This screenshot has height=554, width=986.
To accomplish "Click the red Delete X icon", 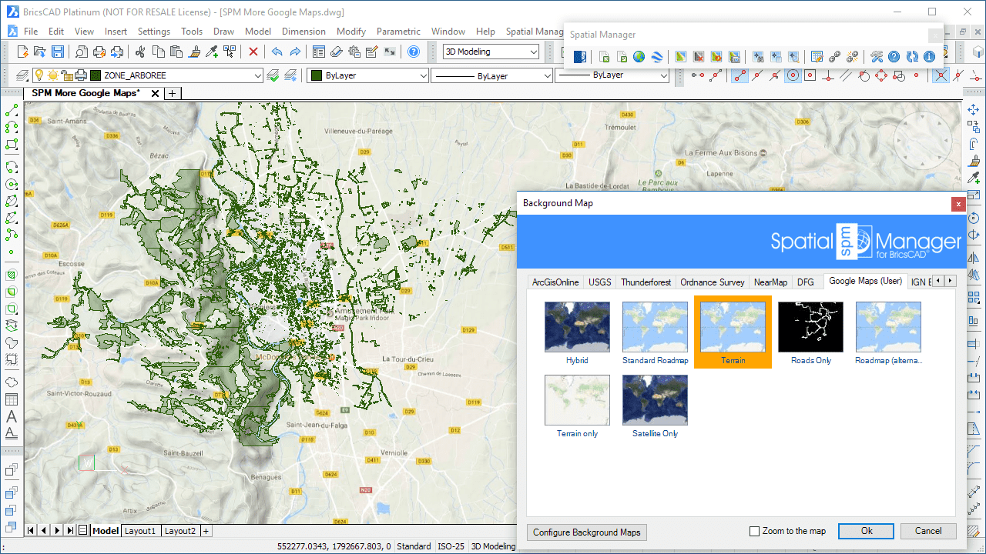I will (253, 52).
